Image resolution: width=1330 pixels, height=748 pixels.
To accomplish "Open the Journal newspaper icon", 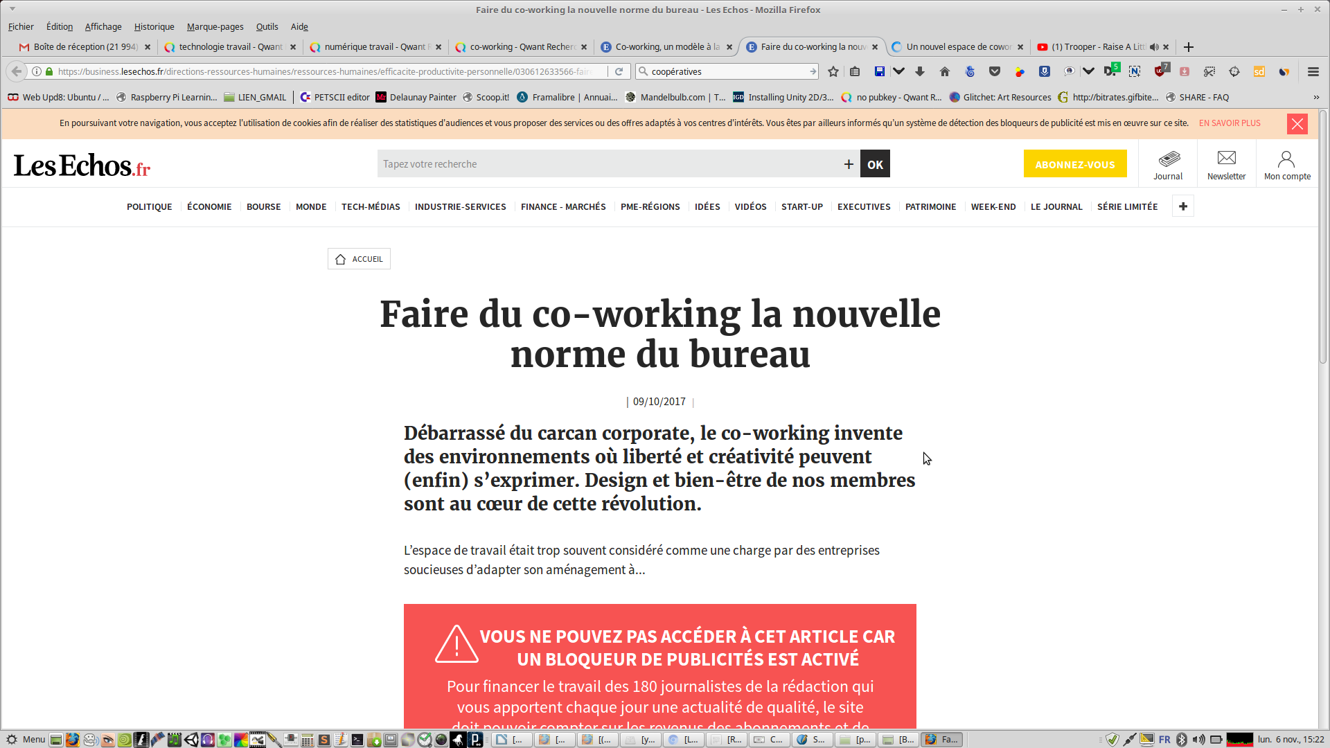I will coord(1169,159).
